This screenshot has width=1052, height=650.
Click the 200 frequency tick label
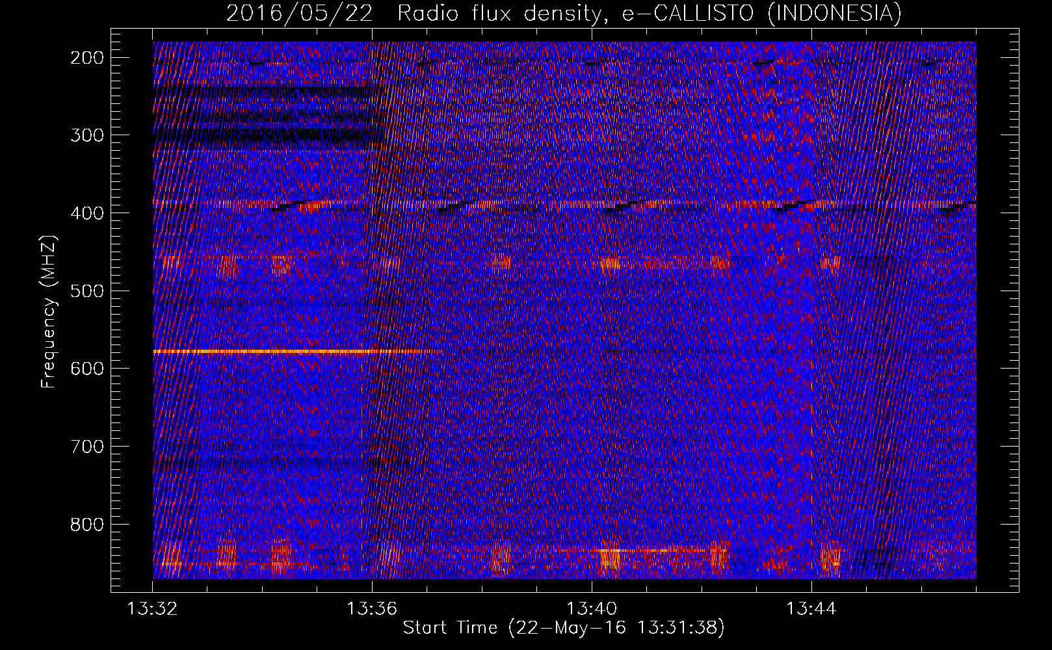86,58
